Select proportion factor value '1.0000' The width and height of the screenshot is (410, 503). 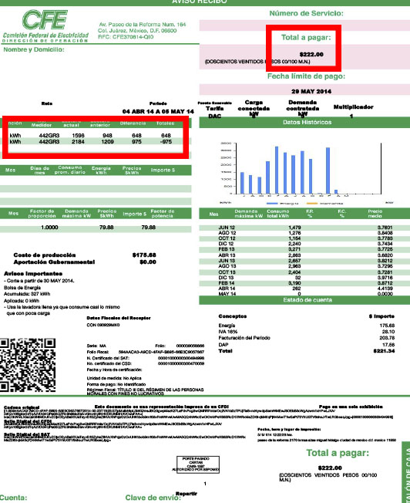coord(49,228)
